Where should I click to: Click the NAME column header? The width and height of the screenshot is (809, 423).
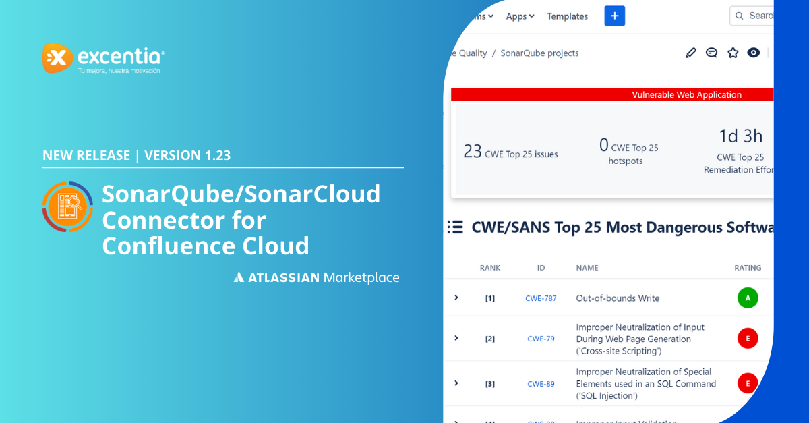coord(587,268)
